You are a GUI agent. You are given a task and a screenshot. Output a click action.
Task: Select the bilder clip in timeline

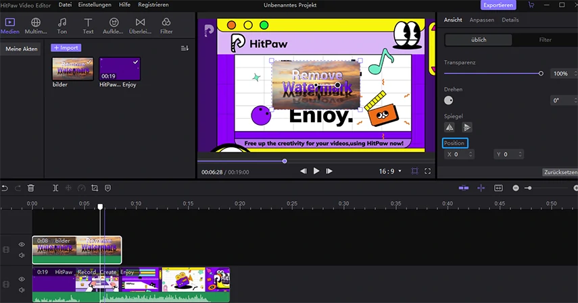76,250
